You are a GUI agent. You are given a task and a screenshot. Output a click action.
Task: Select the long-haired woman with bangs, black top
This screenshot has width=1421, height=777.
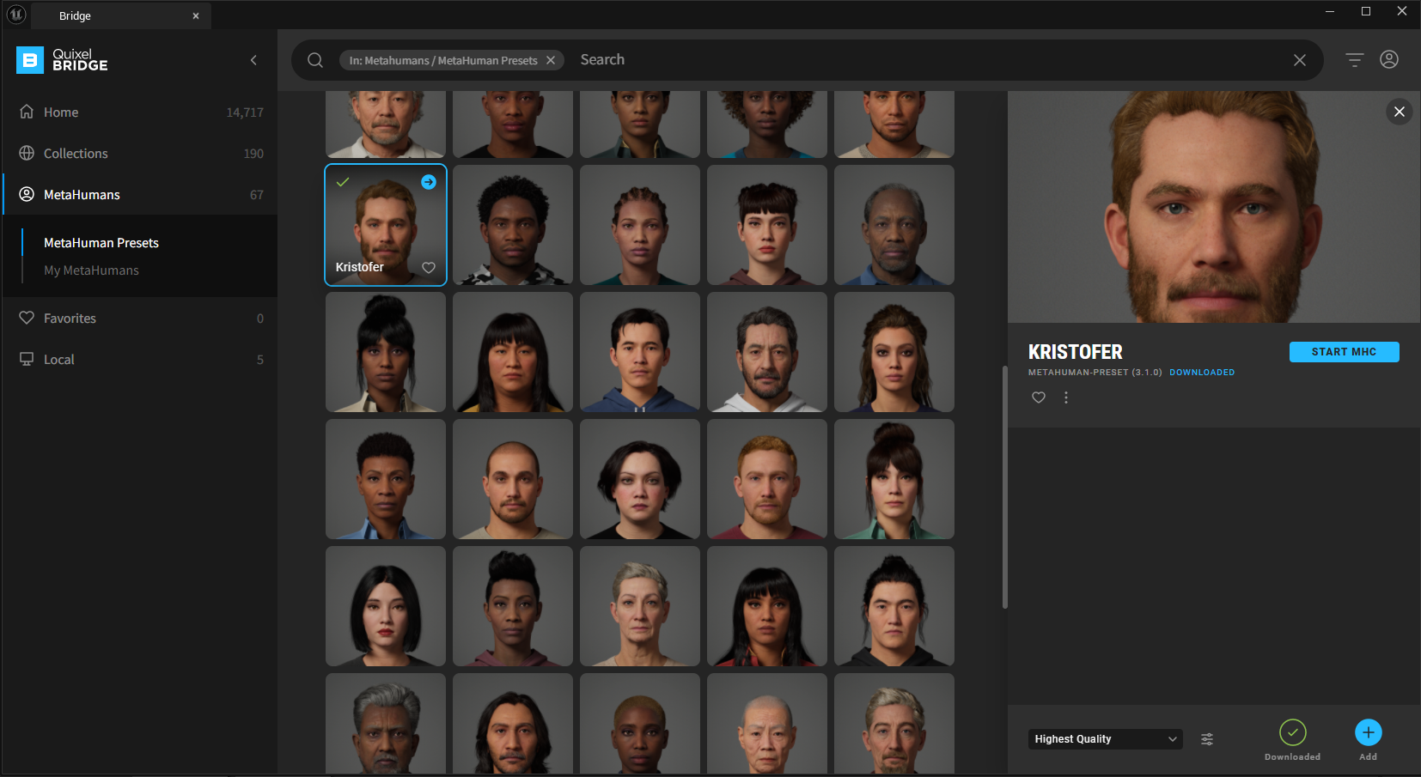pyautogui.click(x=513, y=352)
